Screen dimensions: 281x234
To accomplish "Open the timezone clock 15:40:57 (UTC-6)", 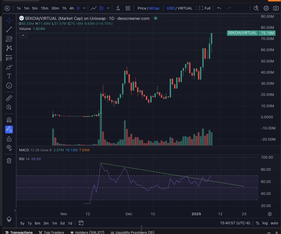I will (235, 223).
